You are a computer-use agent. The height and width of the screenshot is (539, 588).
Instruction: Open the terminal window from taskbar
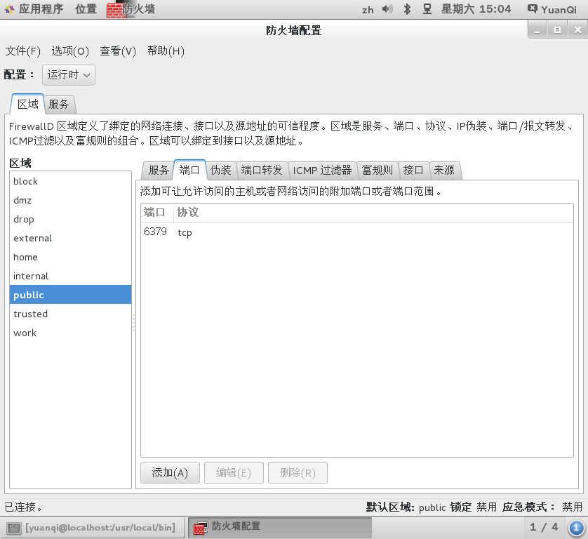pyautogui.click(x=92, y=528)
